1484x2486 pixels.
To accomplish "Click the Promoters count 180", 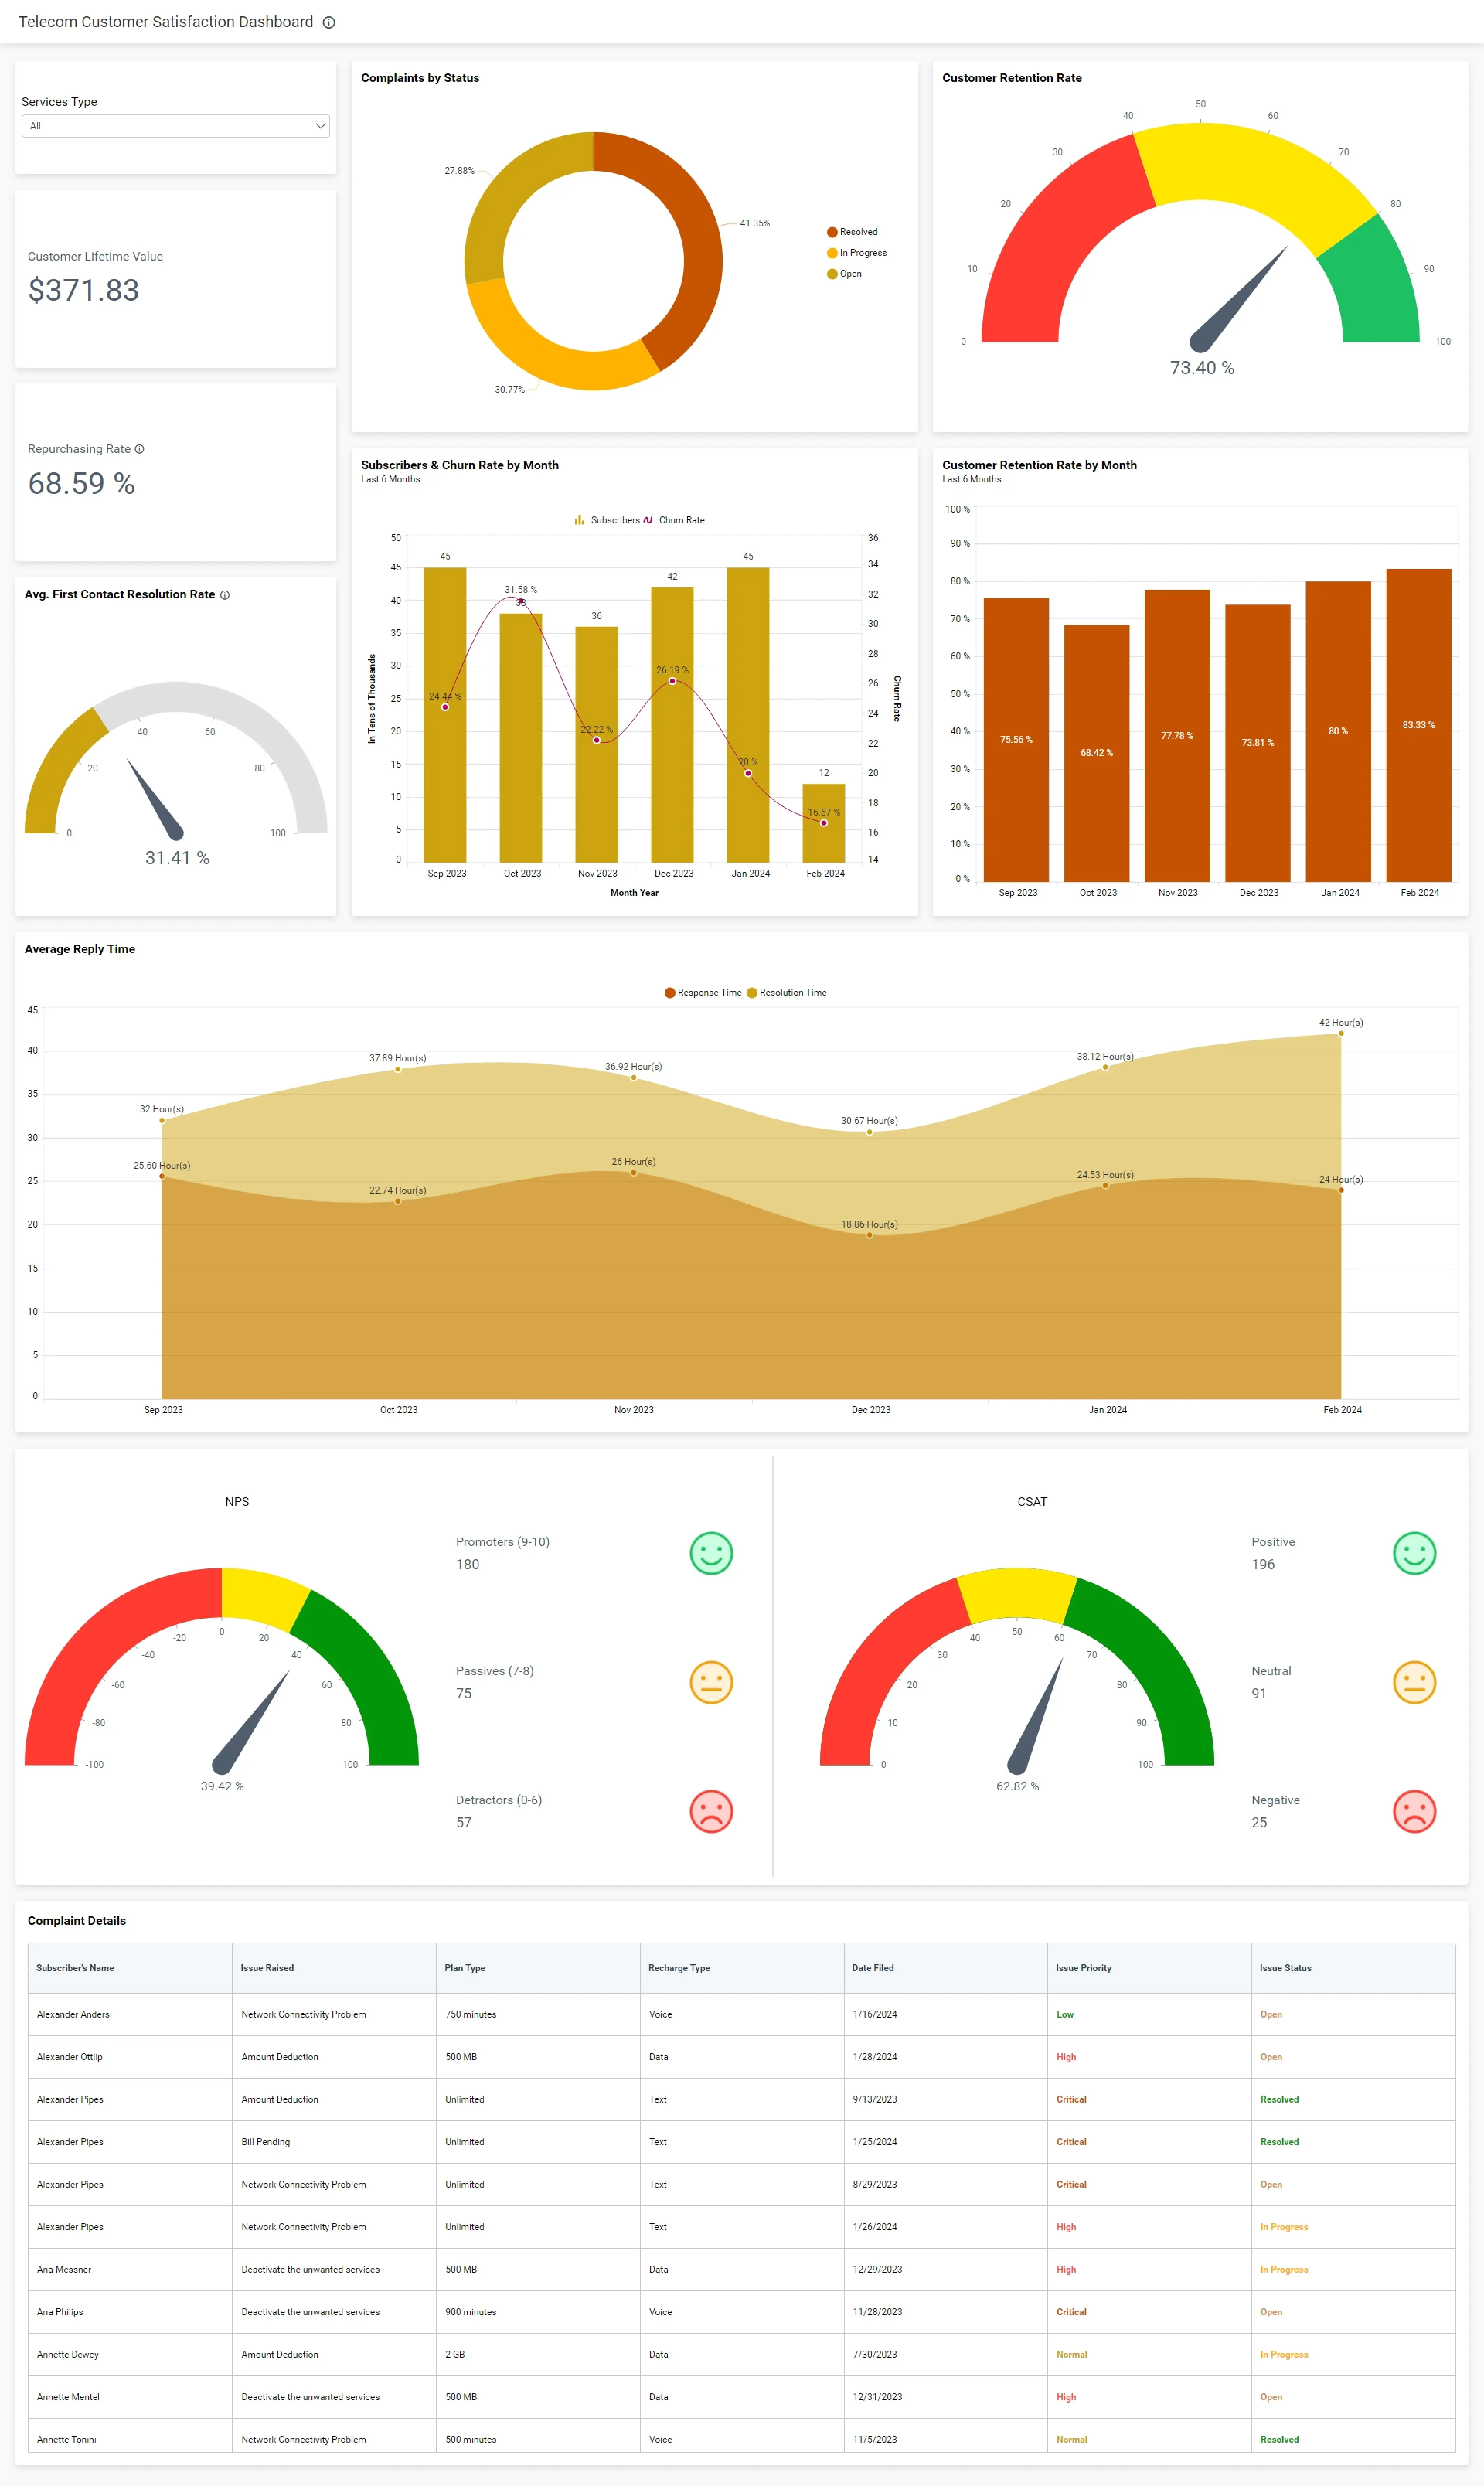I will pyautogui.click(x=468, y=1565).
